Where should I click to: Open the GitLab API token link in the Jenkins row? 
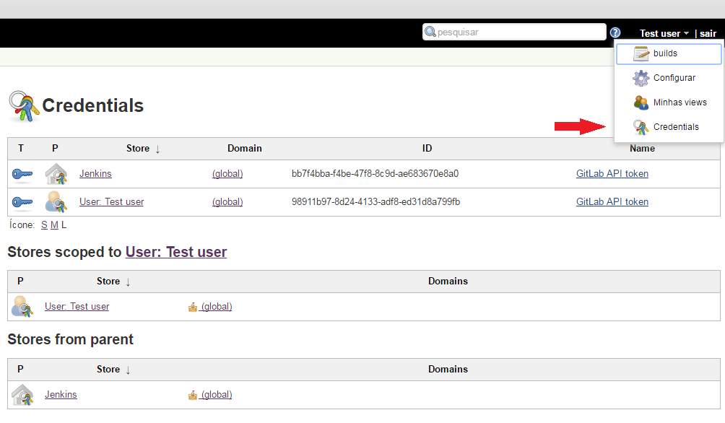(x=612, y=173)
